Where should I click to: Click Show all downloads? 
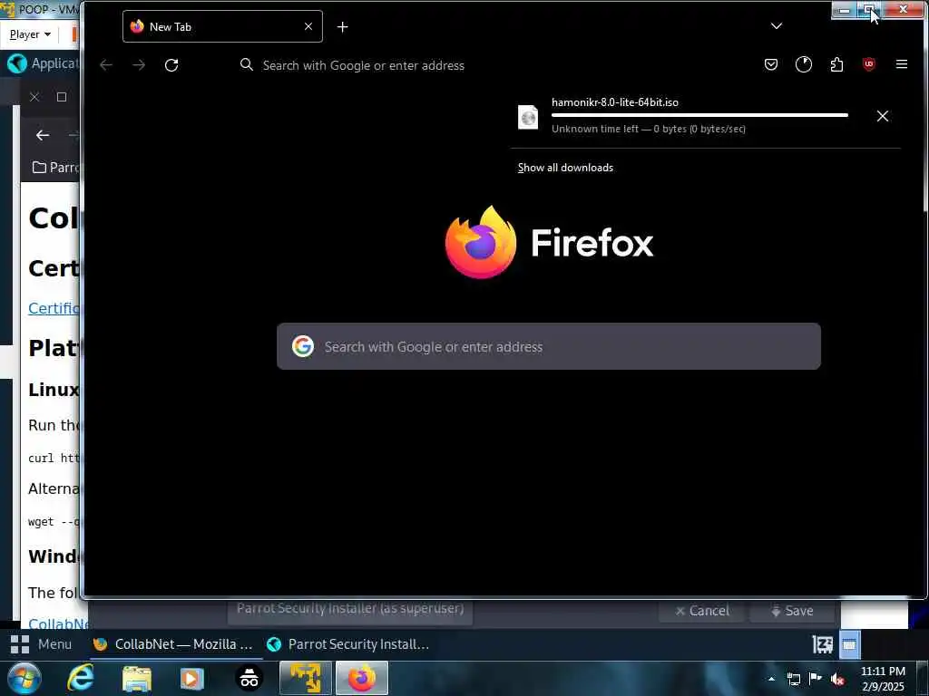pyautogui.click(x=565, y=168)
